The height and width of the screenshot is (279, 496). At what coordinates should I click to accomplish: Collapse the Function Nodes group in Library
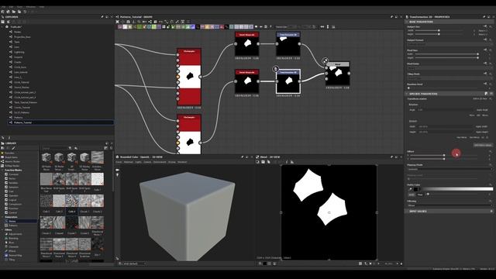[x=2, y=170]
